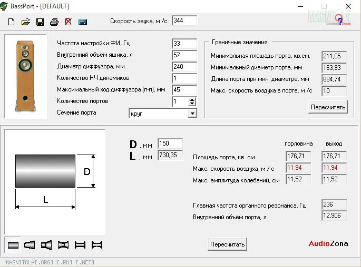This screenshot has height=267, width=361.
Task: Click the bottom Пересчитать button
Action: pyautogui.click(x=227, y=244)
